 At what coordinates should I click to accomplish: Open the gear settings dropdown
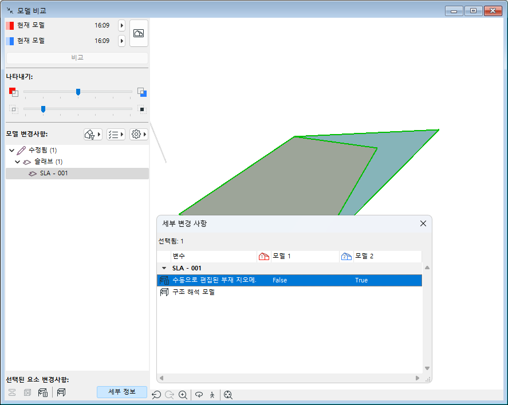(x=139, y=134)
